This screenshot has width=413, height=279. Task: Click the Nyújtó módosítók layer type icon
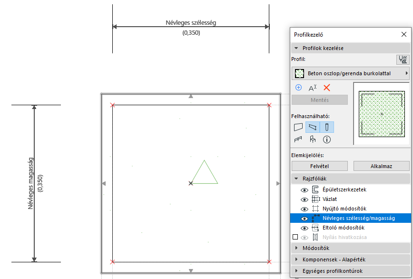pyautogui.click(x=315, y=209)
